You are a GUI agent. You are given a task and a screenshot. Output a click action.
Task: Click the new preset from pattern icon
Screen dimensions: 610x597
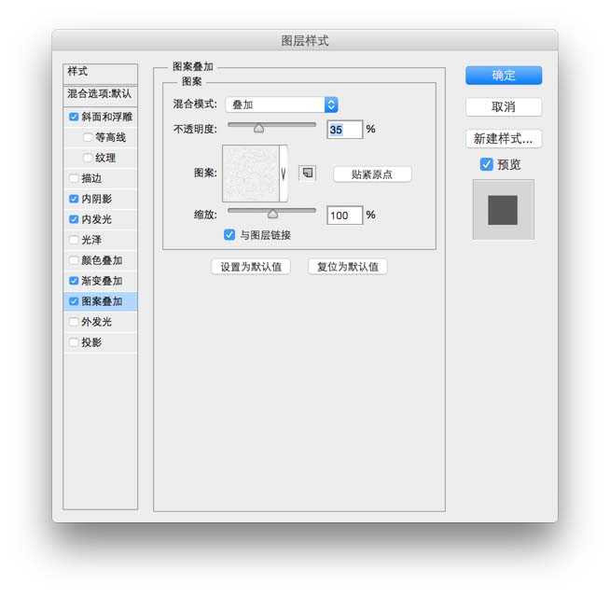[x=308, y=173]
